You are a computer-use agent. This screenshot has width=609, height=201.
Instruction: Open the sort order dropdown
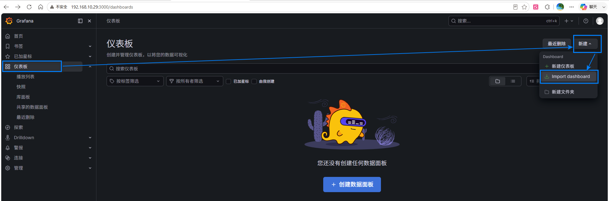tap(534, 81)
